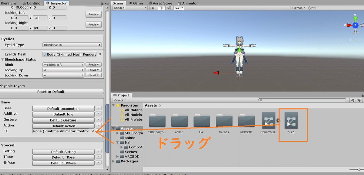Switch to the Game tab
The image size is (364, 175).
(136, 3)
